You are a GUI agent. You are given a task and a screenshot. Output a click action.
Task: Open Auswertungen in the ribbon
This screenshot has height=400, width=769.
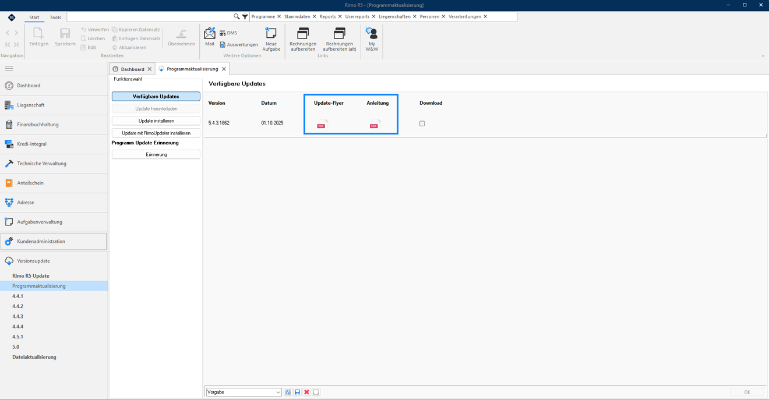pyautogui.click(x=239, y=45)
